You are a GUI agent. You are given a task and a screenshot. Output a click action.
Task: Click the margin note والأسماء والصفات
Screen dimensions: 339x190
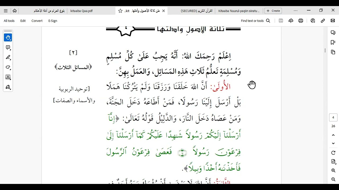[x=74, y=101]
